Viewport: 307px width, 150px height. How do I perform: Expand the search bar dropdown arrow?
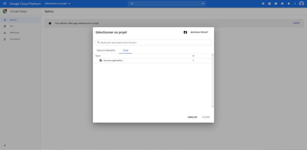(x=203, y=4)
